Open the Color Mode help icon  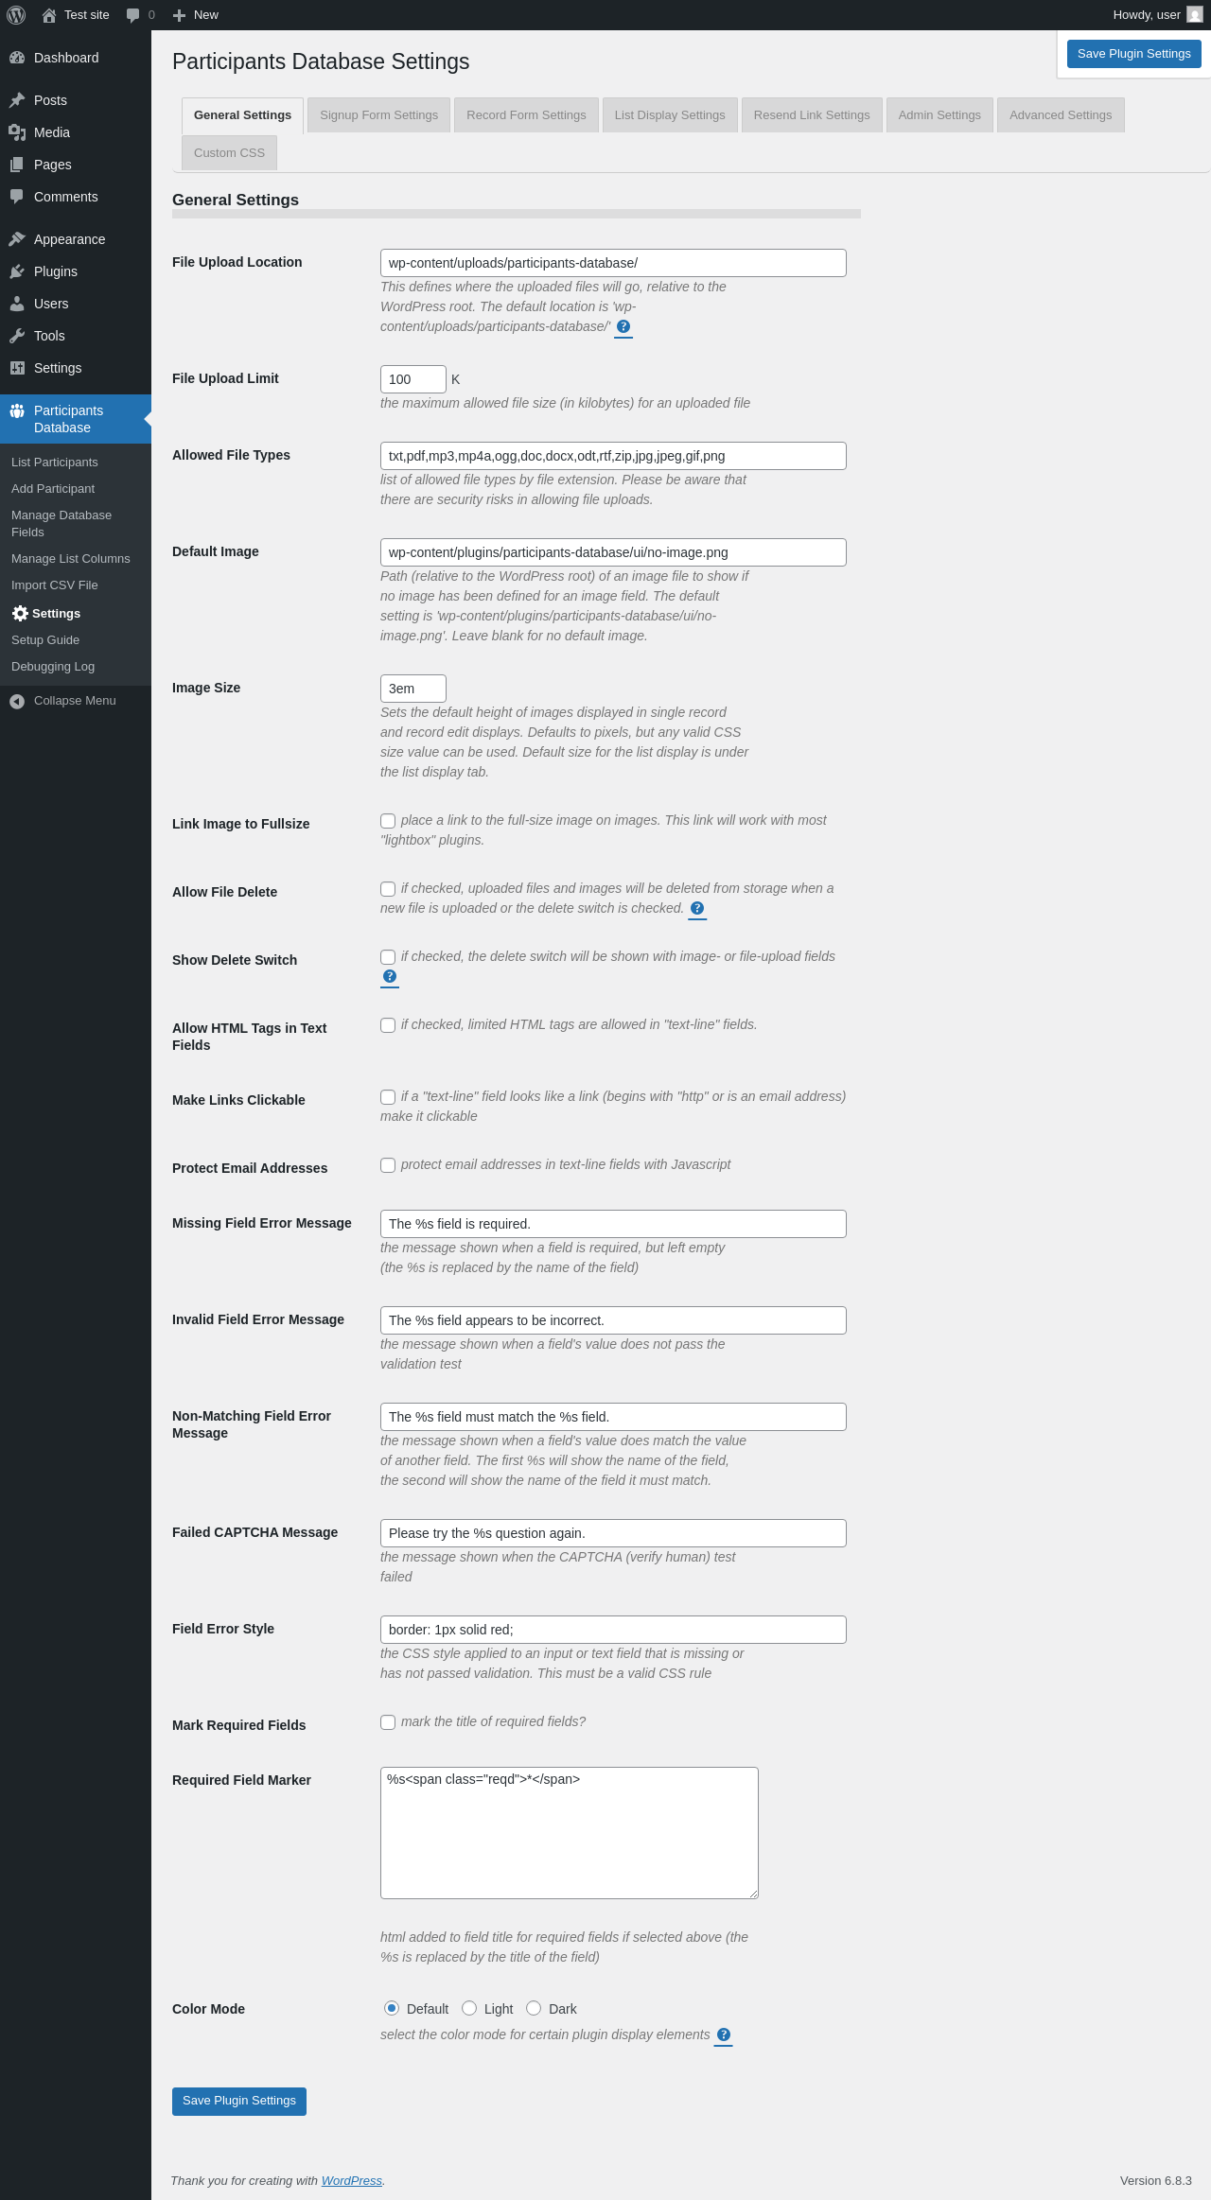pyautogui.click(x=724, y=2035)
